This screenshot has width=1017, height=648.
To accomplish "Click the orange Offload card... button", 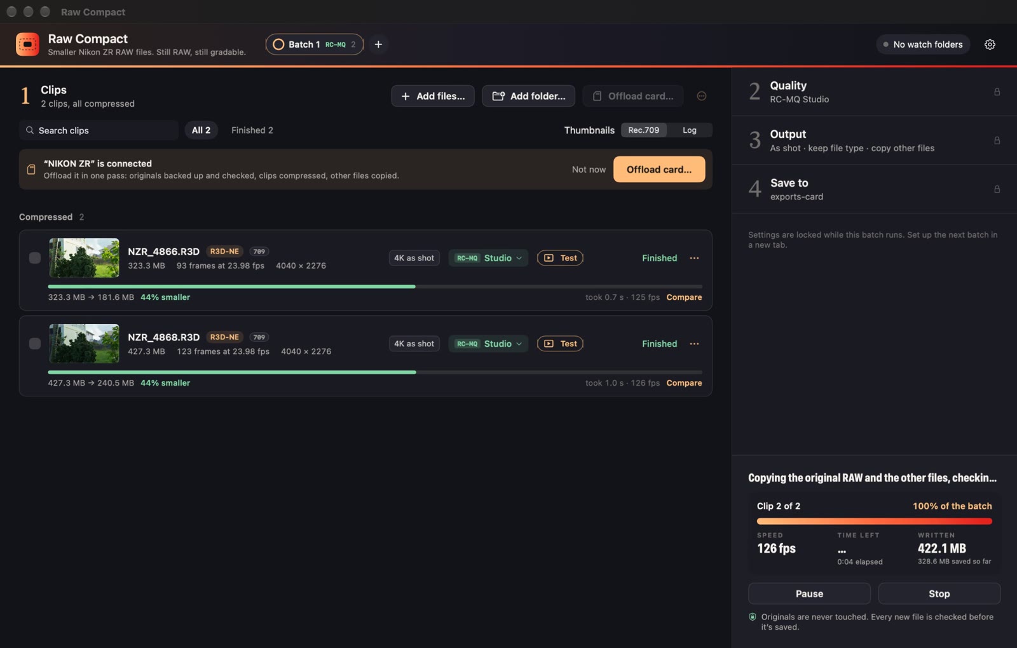I will point(659,170).
